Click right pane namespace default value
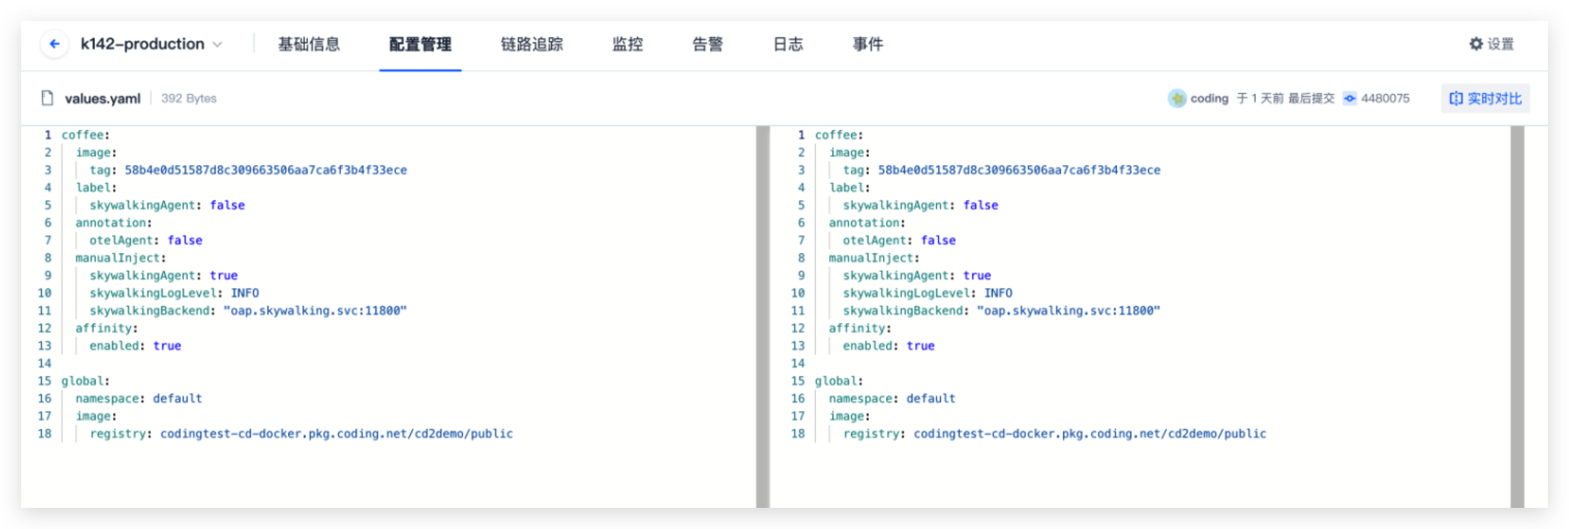This screenshot has height=529, width=1569. [931, 399]
